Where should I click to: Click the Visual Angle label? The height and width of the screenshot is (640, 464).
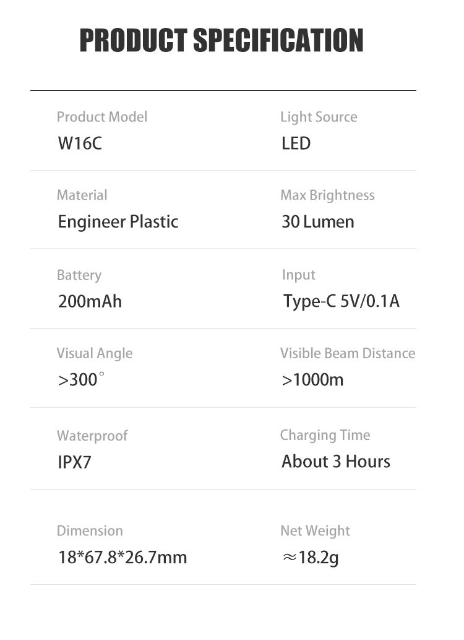(95, 353)
